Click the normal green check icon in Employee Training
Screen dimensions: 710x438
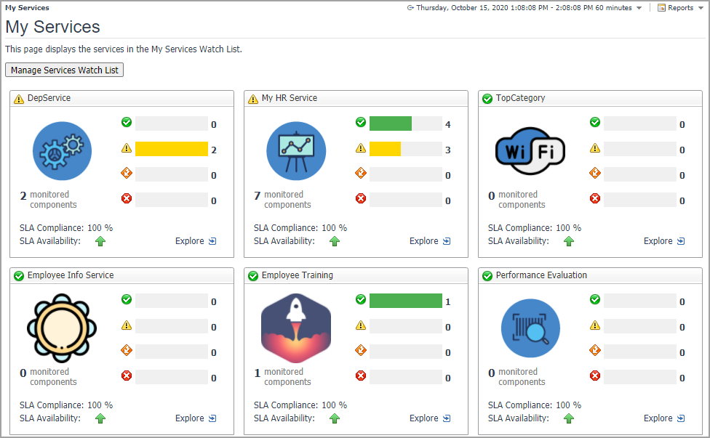pyautogui.click(x=360, y=299)
